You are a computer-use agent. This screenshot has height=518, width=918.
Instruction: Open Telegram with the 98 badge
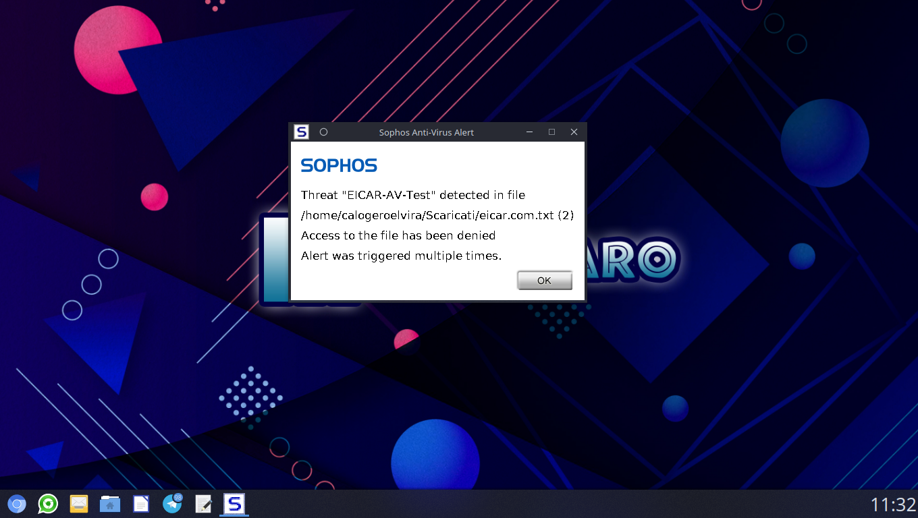[x=173, y=504]
